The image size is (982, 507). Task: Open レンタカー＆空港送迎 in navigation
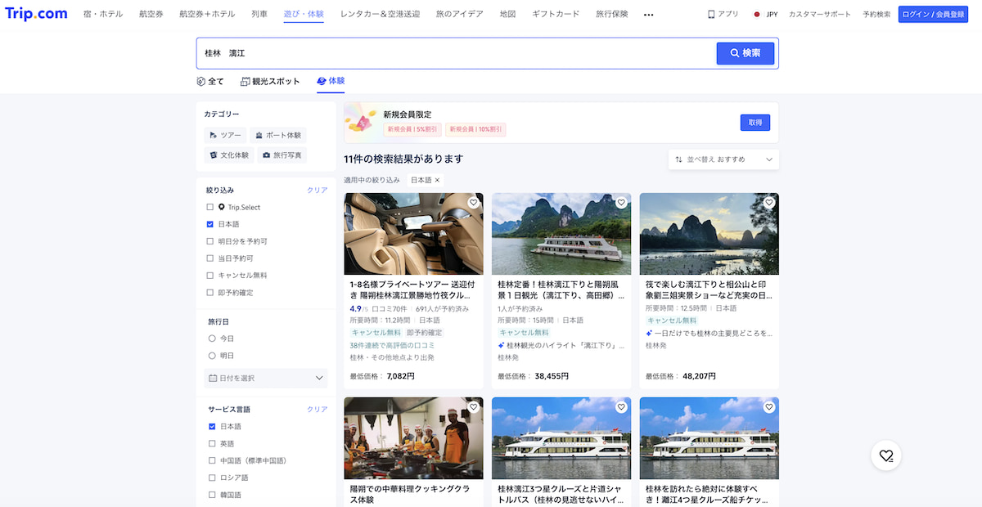pyautogui.click(x=381, y=15)
